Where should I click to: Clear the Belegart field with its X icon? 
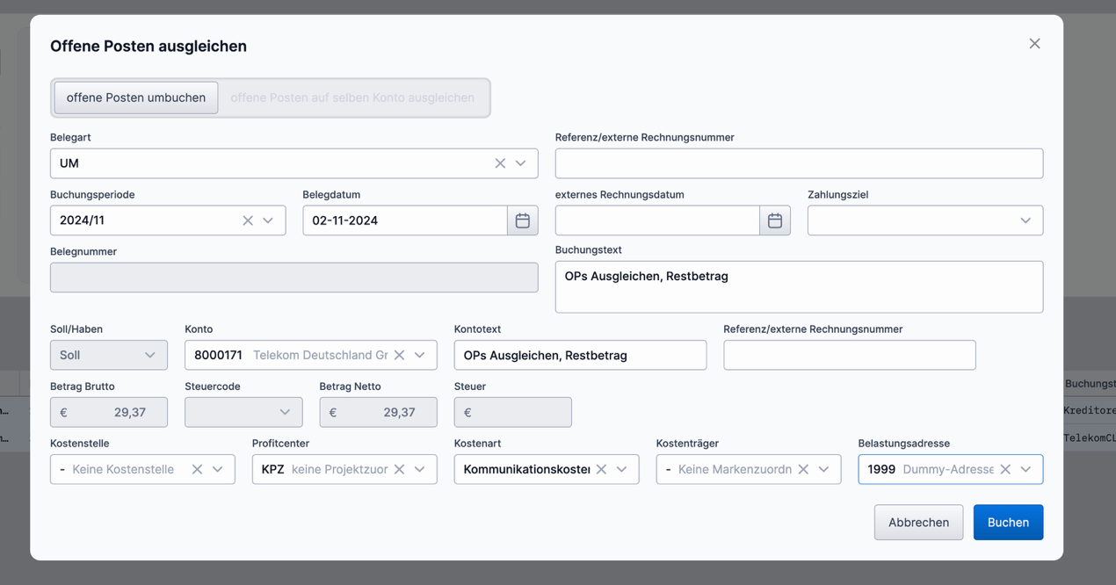(x=499, y=162)
